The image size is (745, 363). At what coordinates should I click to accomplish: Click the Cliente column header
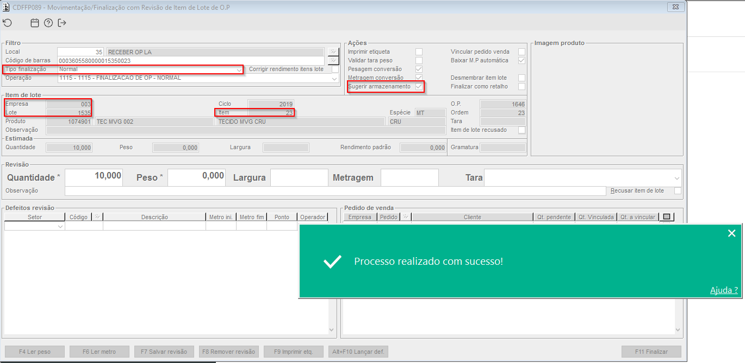pos(473,217)
